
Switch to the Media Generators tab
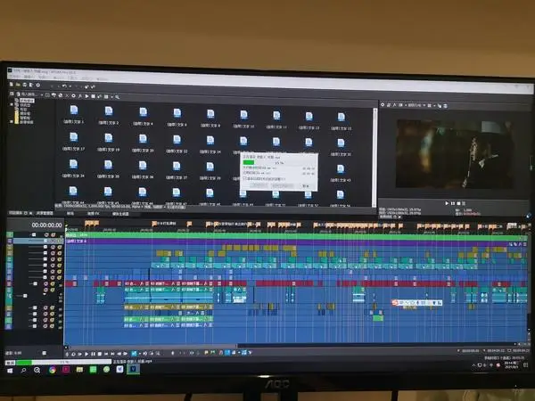point(120,214)
